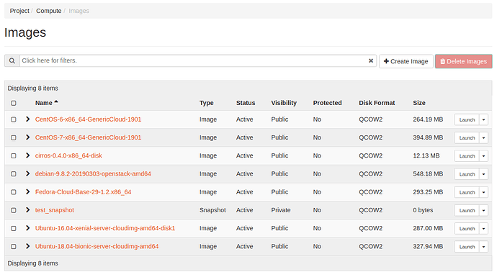Image resolution: width=497 pixels, height=272 pixels.
Task: Click the Status column header
Action: pyautogui.click(x=246, y=103)
